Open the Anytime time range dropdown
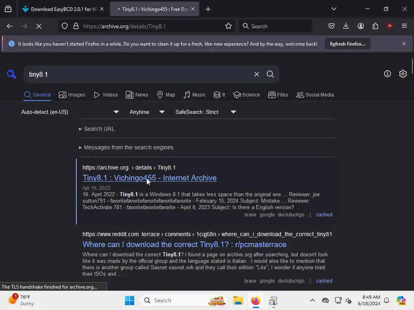 coord(147,112)
